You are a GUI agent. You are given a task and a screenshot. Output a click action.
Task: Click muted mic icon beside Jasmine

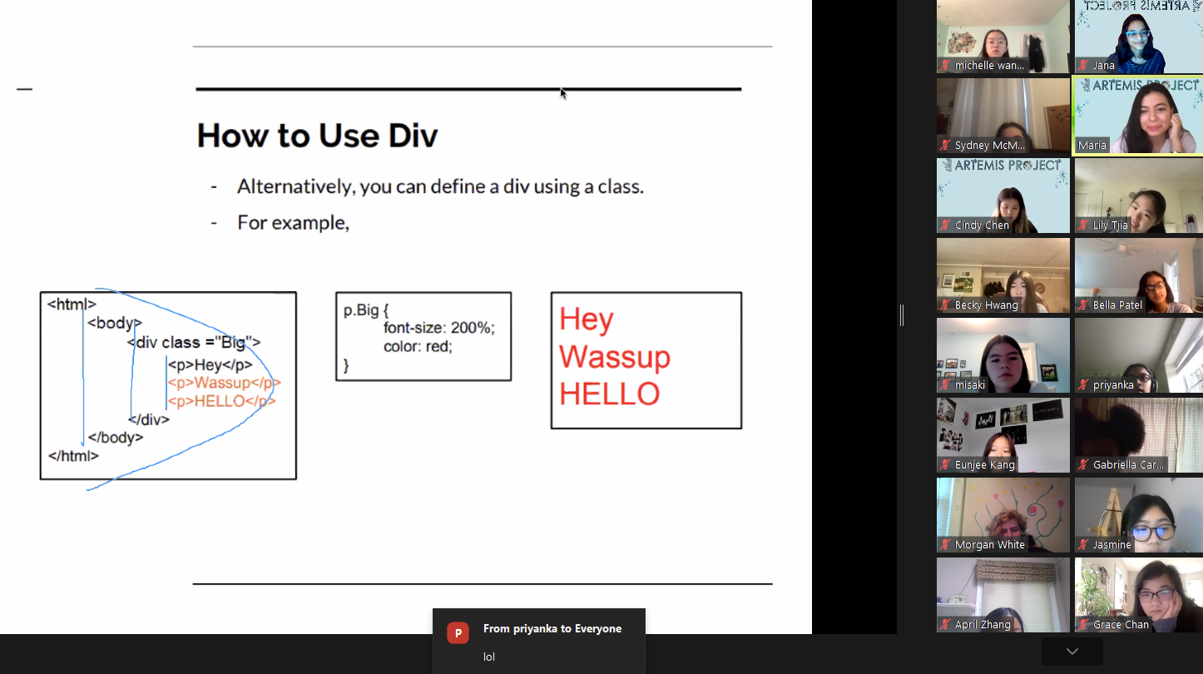click(1084, 544)
